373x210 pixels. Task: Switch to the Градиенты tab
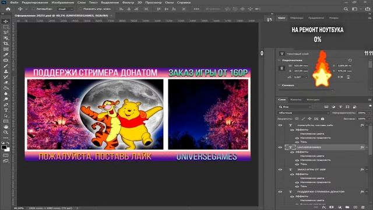316,18
